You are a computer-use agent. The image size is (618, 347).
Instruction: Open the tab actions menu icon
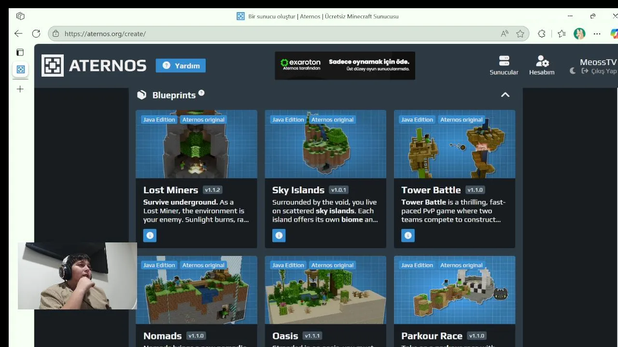(20, 16)
